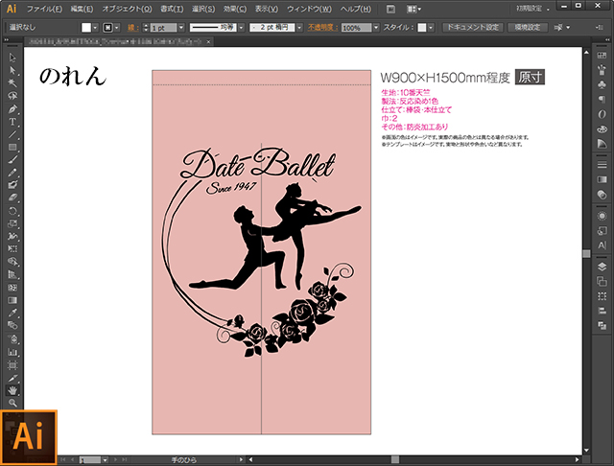Click the fill color swatch in control bar
Viewport: 614px width, 466px height.
85,29
